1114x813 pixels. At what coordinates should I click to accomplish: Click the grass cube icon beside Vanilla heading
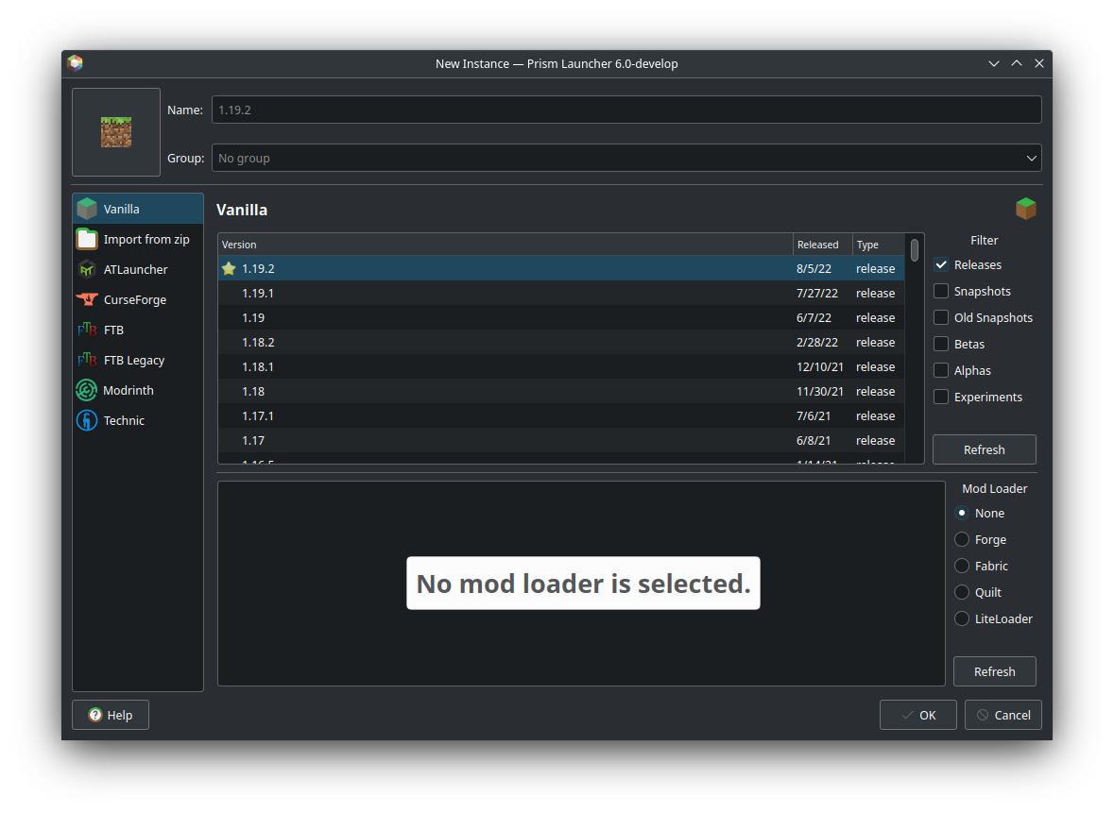[1025, 209]
